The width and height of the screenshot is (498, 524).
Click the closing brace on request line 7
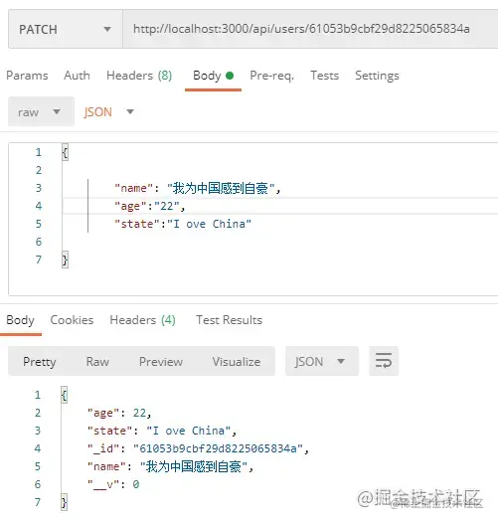click(66, 260)
